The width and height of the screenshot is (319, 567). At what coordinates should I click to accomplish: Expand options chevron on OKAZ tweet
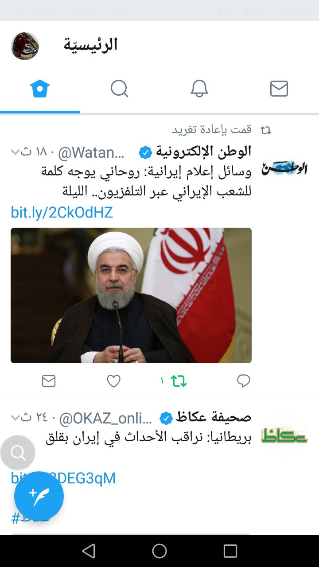point(15,417)
